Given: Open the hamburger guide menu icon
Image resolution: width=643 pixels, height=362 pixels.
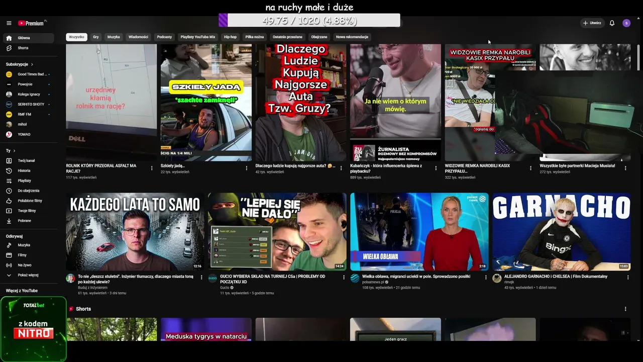Looking at the screenshot, I should [9, 23].
